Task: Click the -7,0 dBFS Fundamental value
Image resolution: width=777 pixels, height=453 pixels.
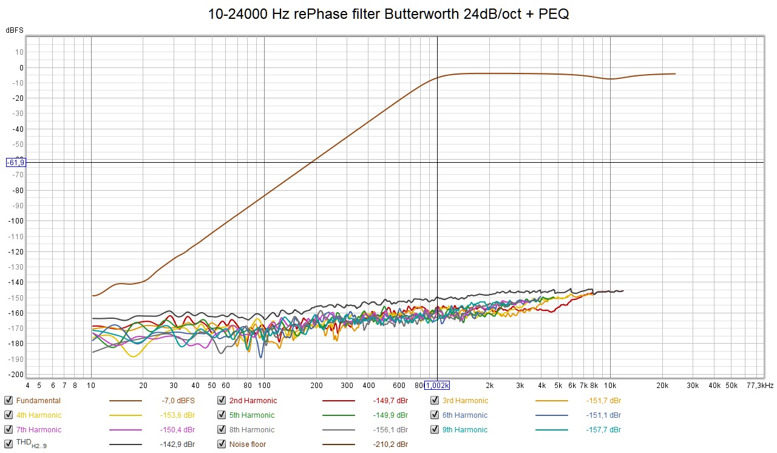Action: click(178, 401)
